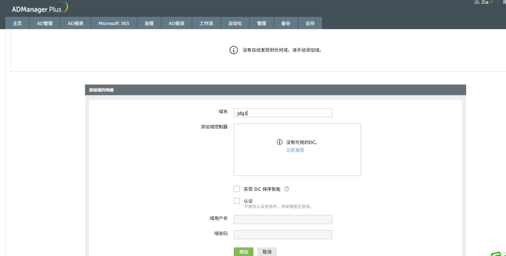Switch to the 工作流 tab
This screenshot has width=506, height=256.
click(207, 23)
